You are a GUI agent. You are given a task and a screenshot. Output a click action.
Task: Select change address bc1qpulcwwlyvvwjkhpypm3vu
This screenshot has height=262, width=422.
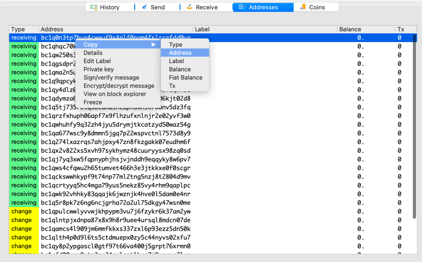coord(115,211)
